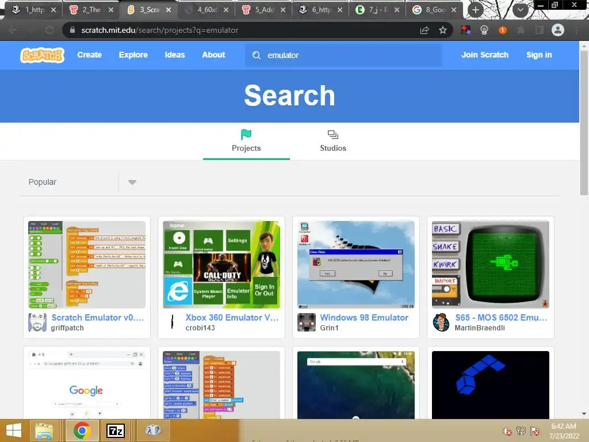Open the Chrome profile avatar
Image resolution: width=589 pixels, height=442 pixels.
click(558, 30)
